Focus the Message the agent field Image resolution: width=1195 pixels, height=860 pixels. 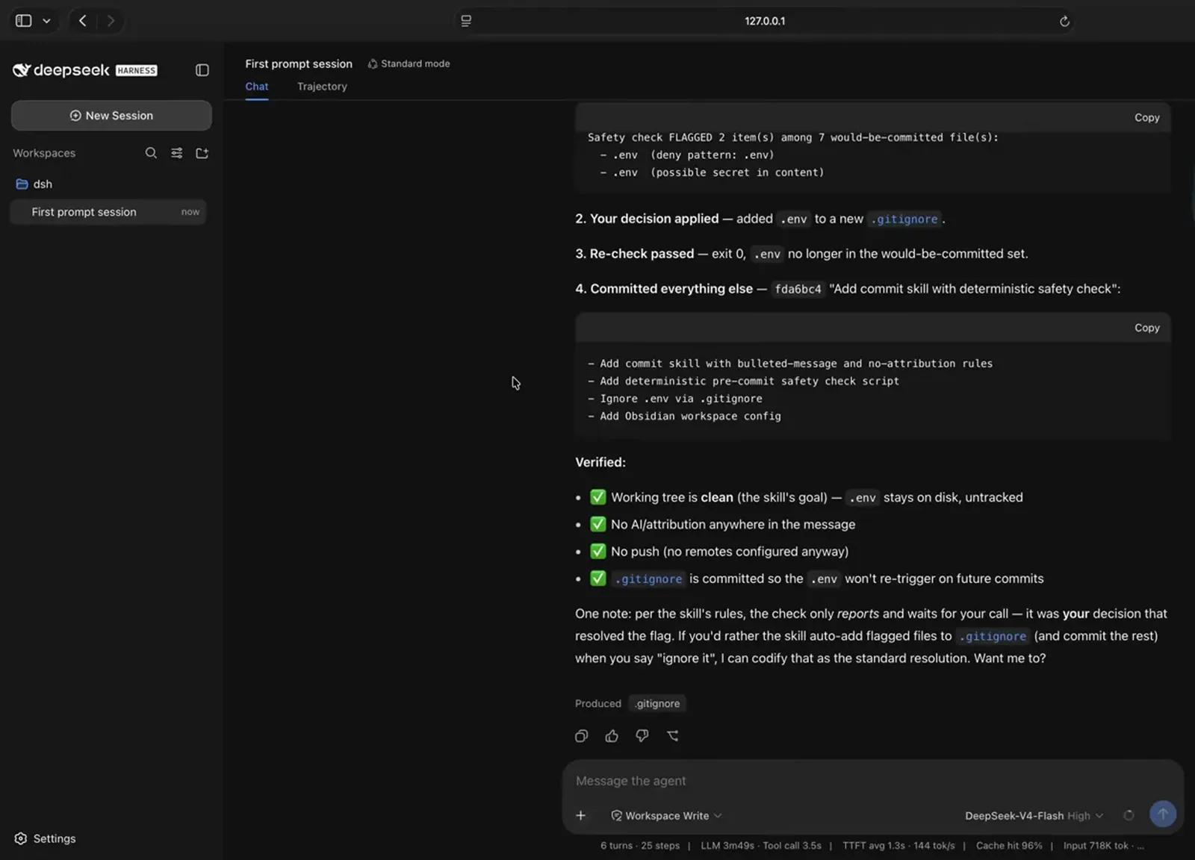coord(872,781)
